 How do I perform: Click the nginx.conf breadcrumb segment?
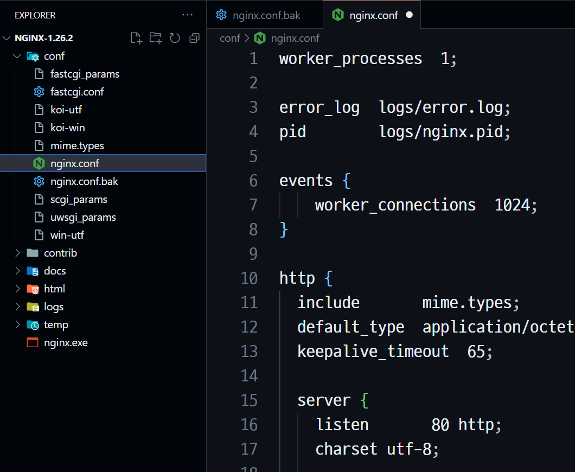[x=295, y=38]
